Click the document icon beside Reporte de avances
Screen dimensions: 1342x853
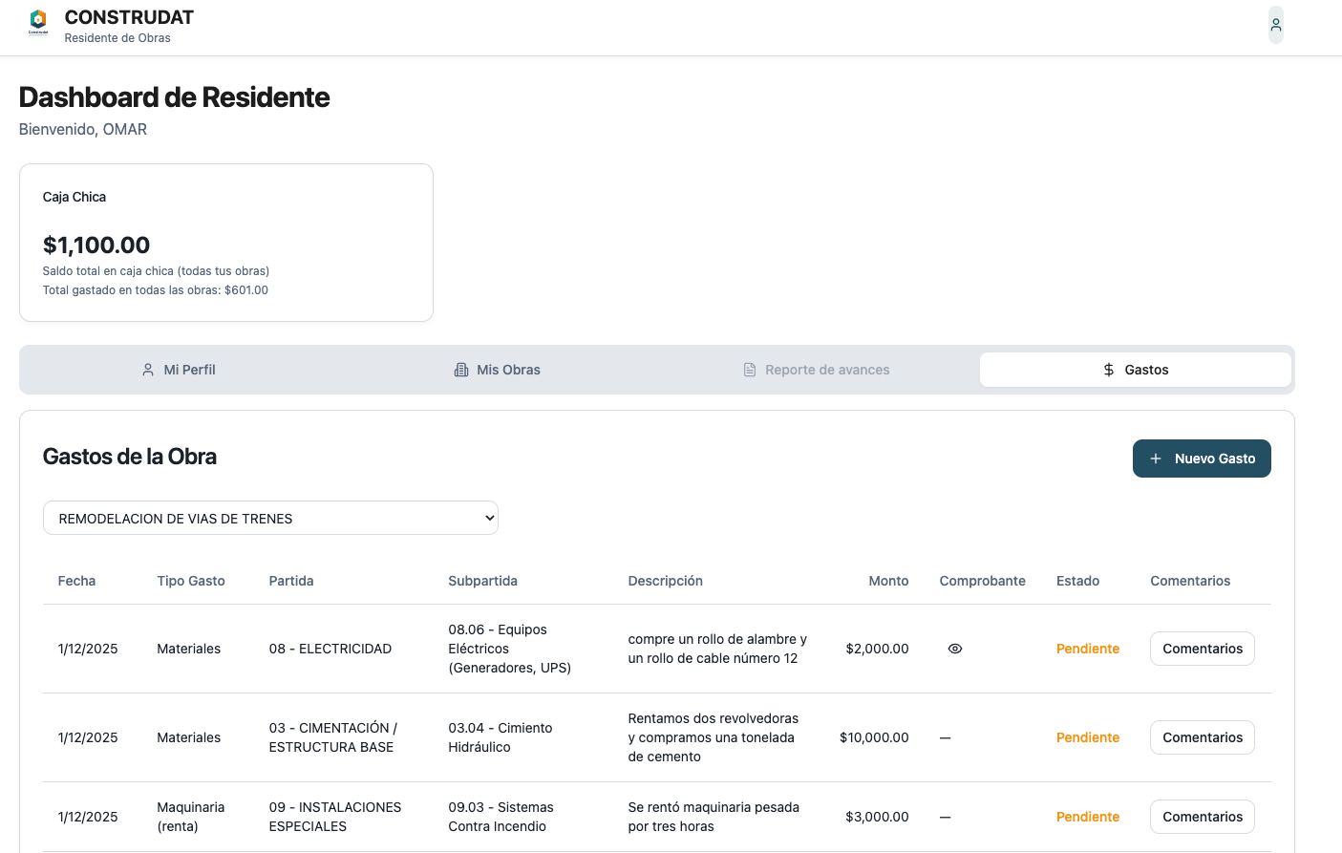click(x=750, y=370)
